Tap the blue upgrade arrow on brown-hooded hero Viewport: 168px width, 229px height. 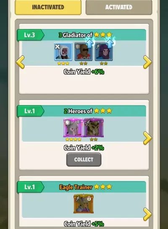point(89,42)
